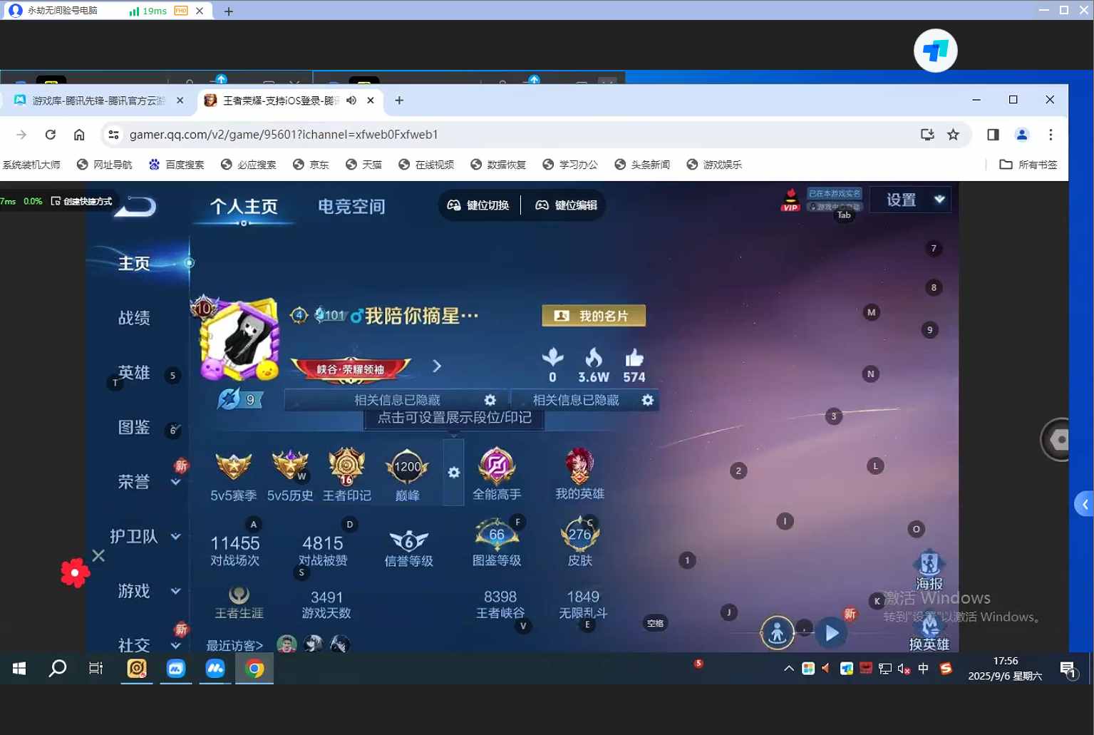This screenshot has width=1094, height=735.
Task: Open taskbar search
Action: [x=58, y=669]
